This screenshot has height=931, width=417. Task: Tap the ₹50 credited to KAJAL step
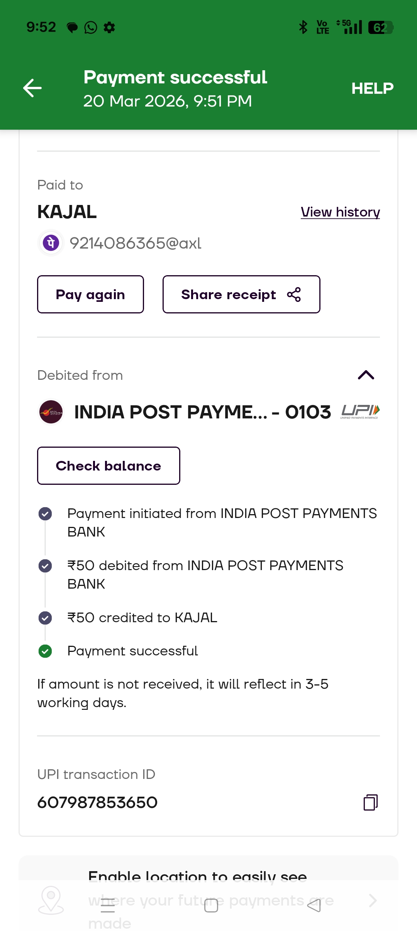click(x=142, y=618)
